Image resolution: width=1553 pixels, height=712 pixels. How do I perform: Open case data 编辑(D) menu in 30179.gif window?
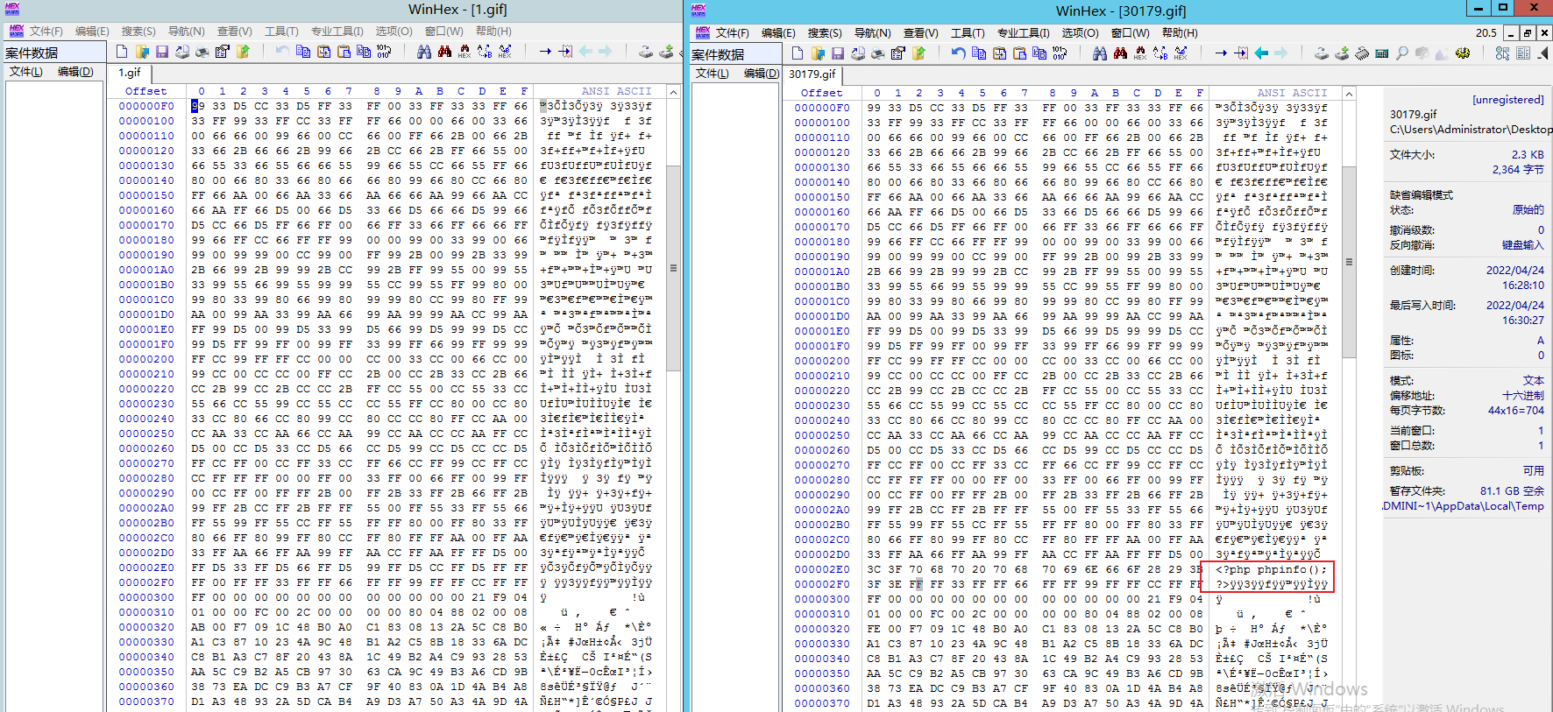click(762, 74)
